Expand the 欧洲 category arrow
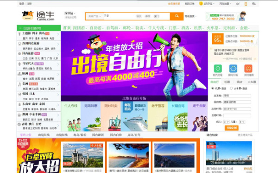Viewport: 278px width, 173px height. pyautogui.click(x=58, y=75)
